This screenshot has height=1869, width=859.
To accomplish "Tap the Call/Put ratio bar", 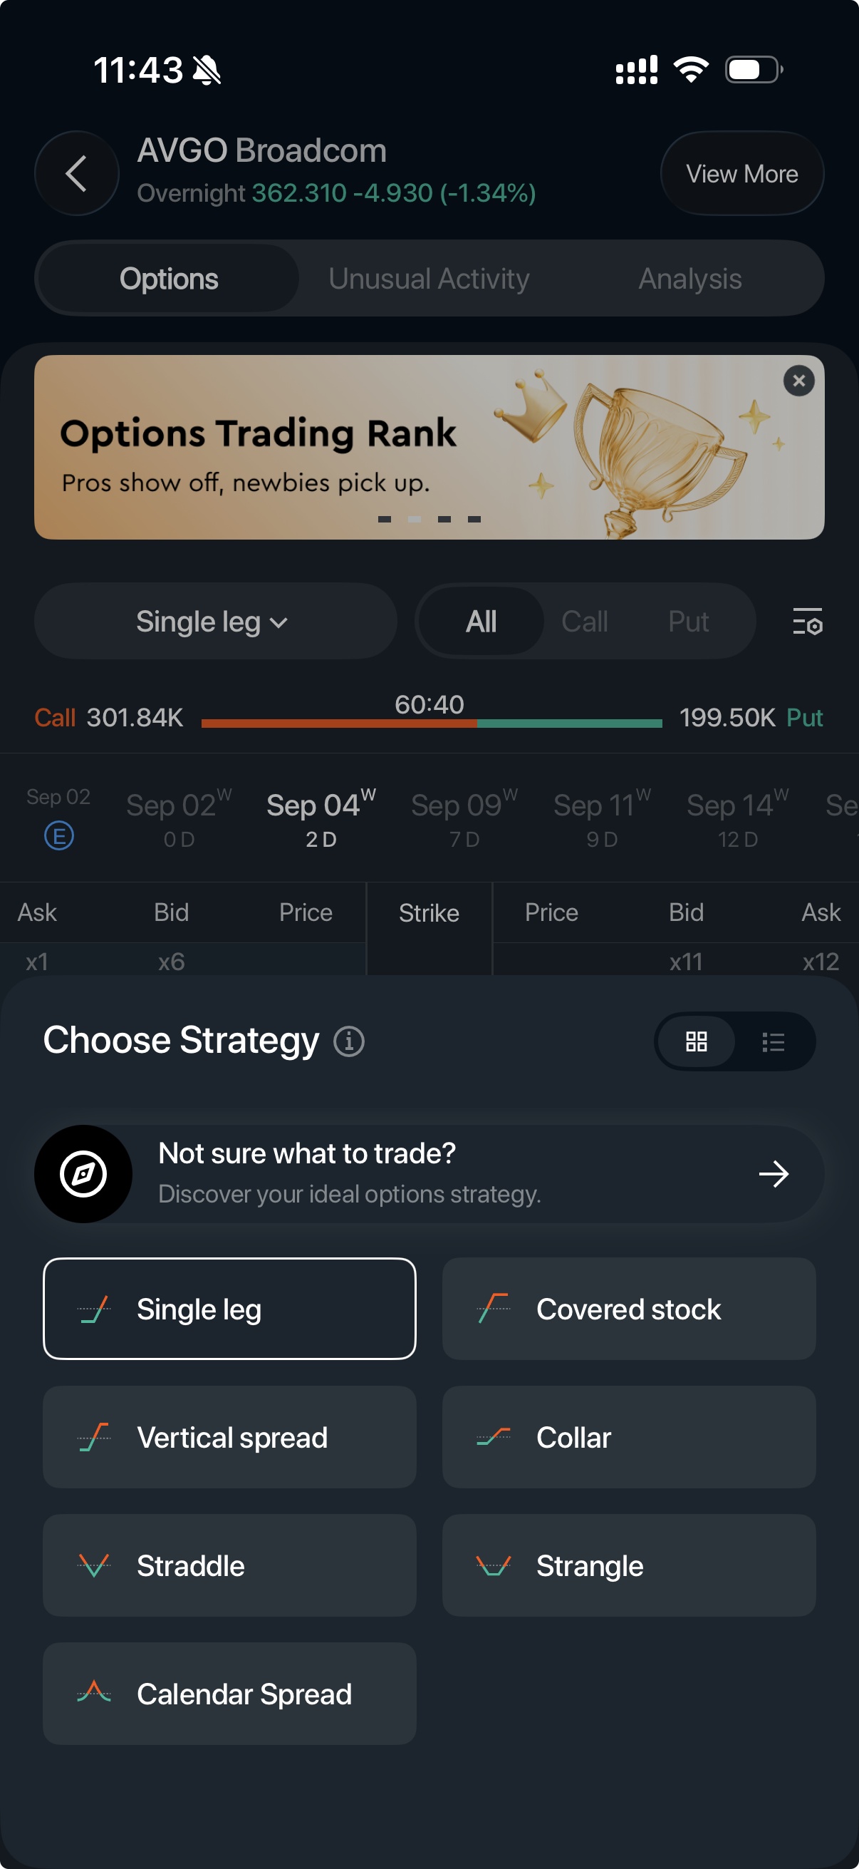I will tap(432, 724).
